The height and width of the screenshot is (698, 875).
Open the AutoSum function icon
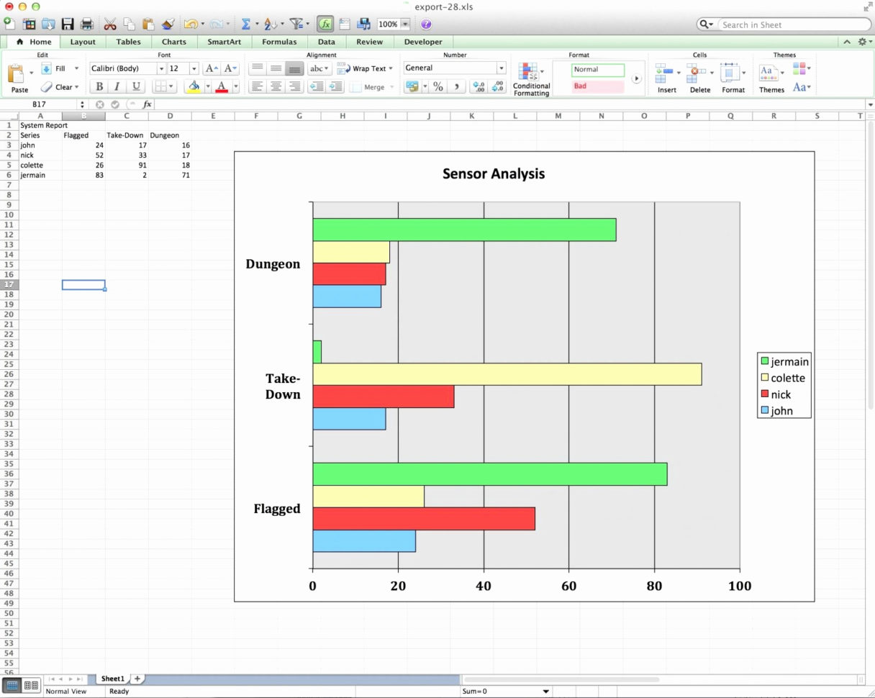(x=248, y=23)
